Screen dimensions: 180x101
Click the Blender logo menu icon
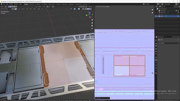1,4
